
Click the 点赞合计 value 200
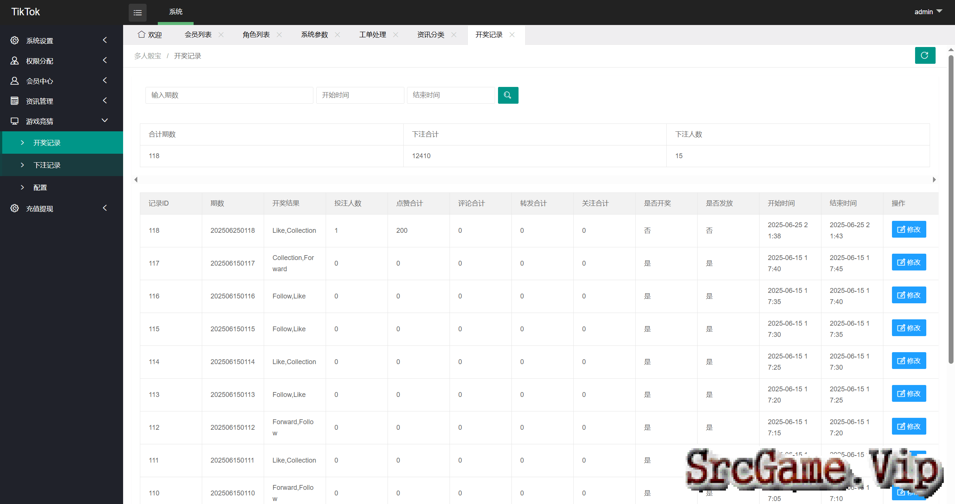pyautogui.click(x=402, y=231)
